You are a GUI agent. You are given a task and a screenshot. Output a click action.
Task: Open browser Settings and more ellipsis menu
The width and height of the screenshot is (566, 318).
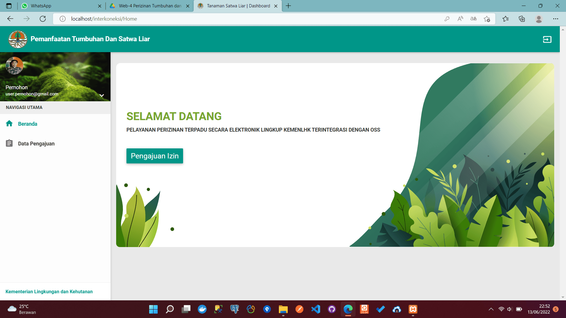click(x=555, y=19)
